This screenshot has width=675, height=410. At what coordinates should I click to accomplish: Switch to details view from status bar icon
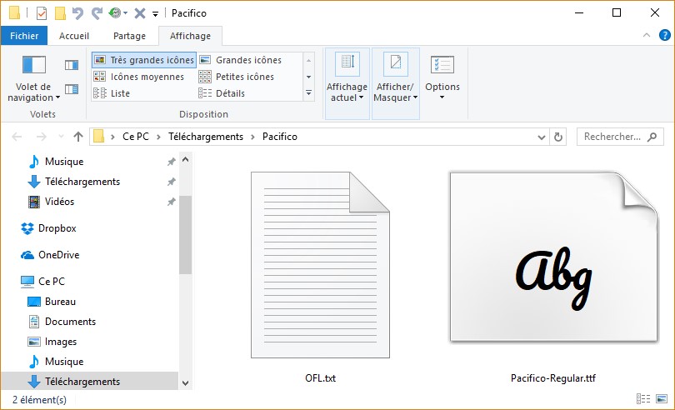click(642, 400)
